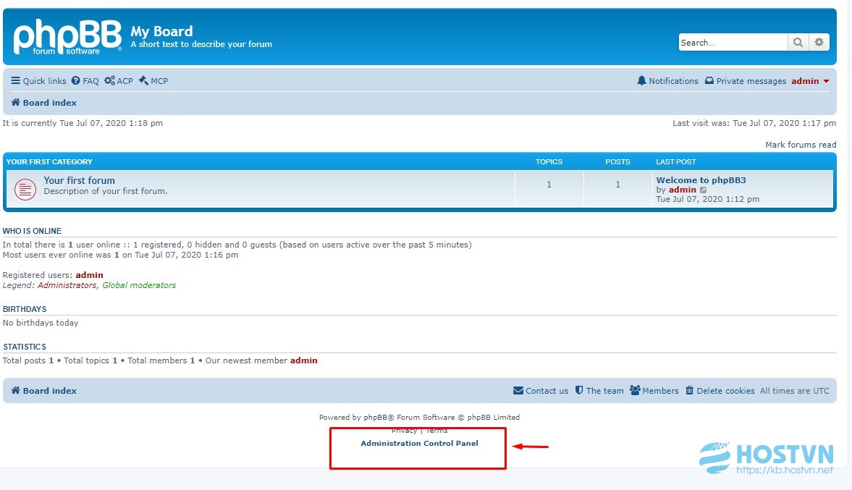This screenshot has height=490, width=852.
Task: Open Welcome to phpBB3 last post
Action: [x=701, y=179]
